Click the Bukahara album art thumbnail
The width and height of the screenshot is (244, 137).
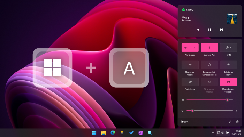point(232,19)
